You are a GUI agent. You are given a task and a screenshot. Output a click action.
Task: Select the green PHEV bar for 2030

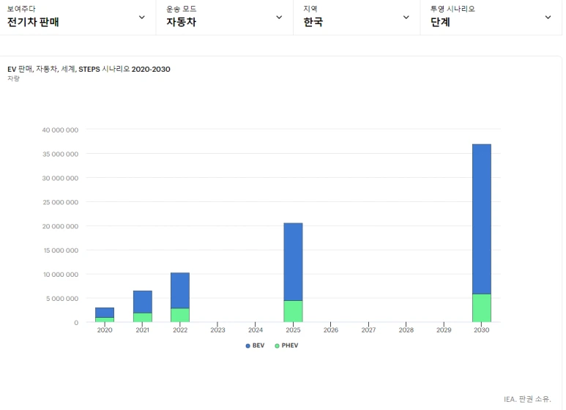click(482, 307)
